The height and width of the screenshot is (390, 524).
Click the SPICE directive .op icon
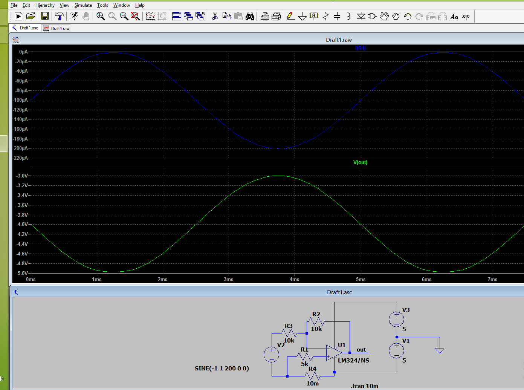point(466,16)
